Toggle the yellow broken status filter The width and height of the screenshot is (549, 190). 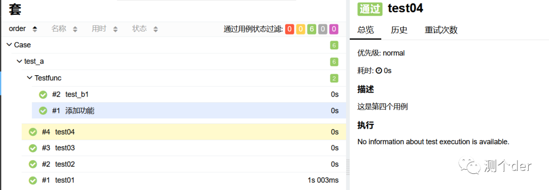(x=300, y=29)
